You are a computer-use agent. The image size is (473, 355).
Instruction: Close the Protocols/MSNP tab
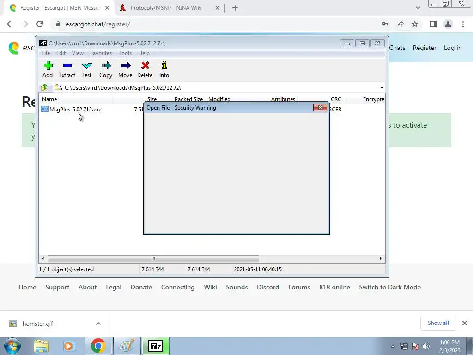point(218,8)
